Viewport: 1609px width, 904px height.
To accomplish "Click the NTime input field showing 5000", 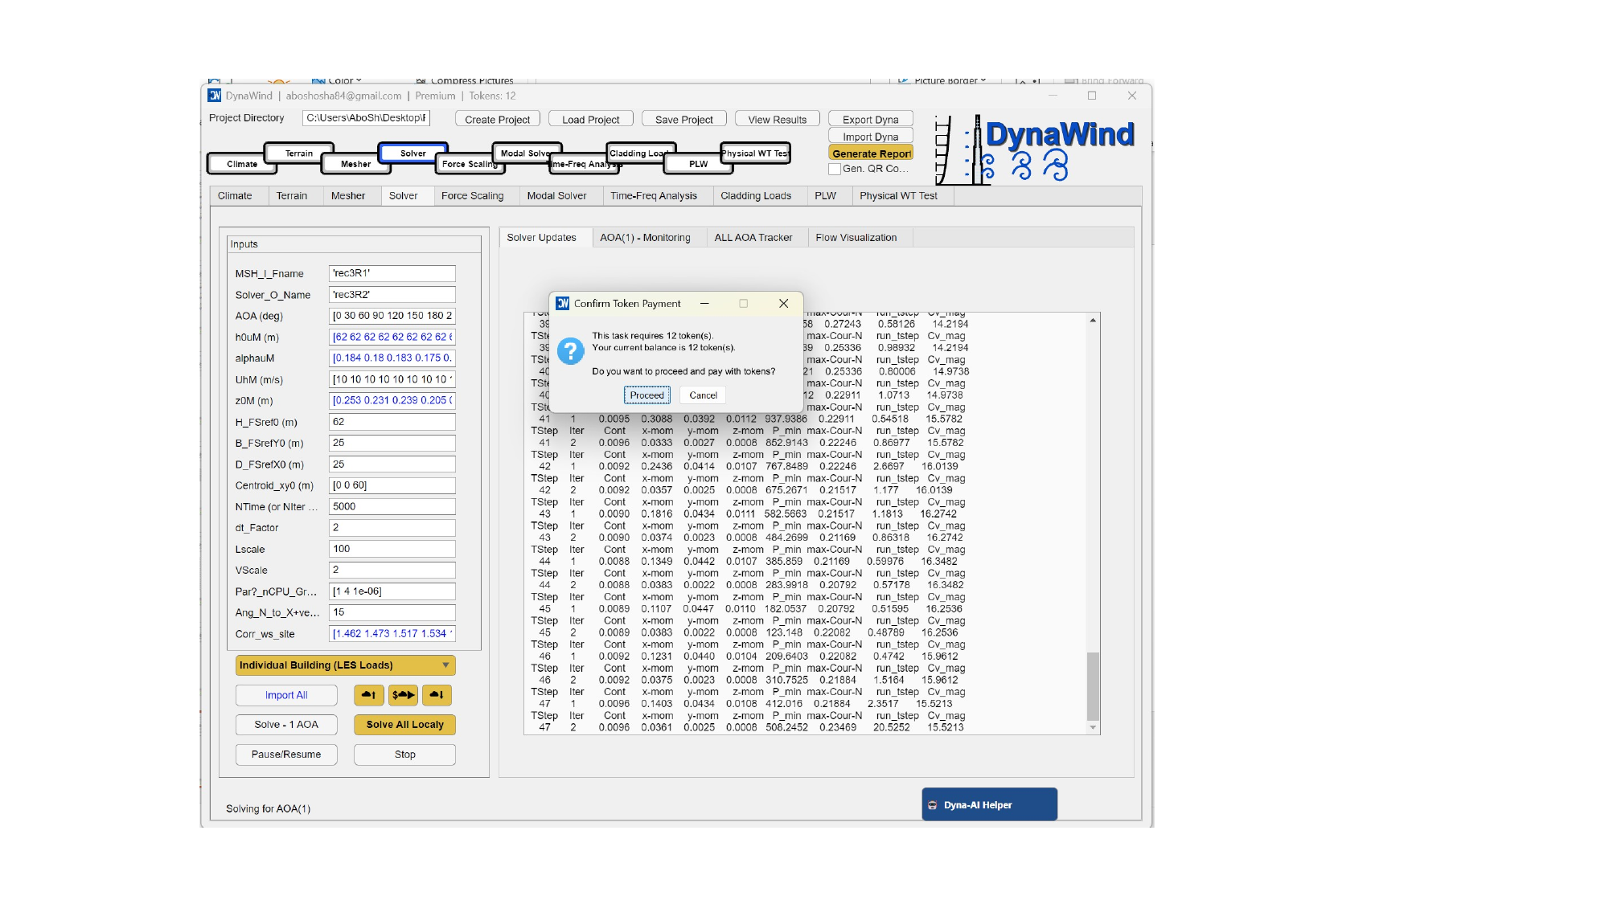I will tap(392, 507).
